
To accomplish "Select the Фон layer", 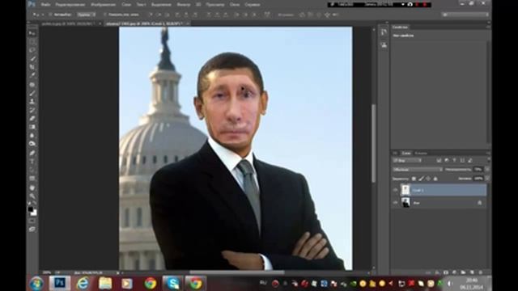I will click(443, 203).
